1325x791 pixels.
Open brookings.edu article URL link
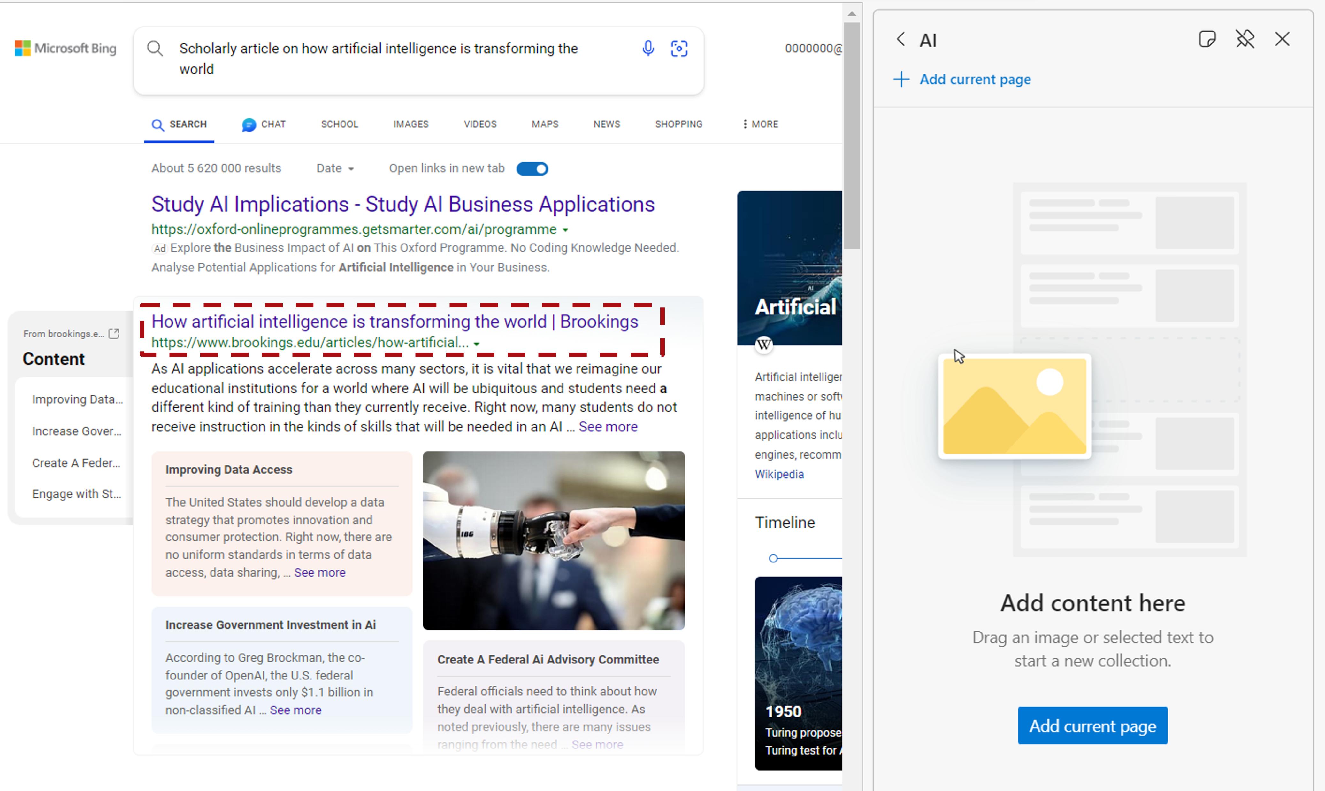tap(310, 343)
